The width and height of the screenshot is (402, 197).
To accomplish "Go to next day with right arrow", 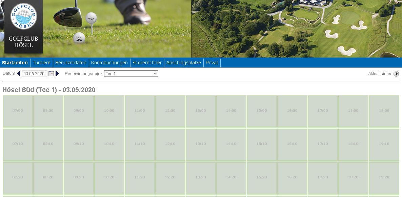I will [57, 73].
